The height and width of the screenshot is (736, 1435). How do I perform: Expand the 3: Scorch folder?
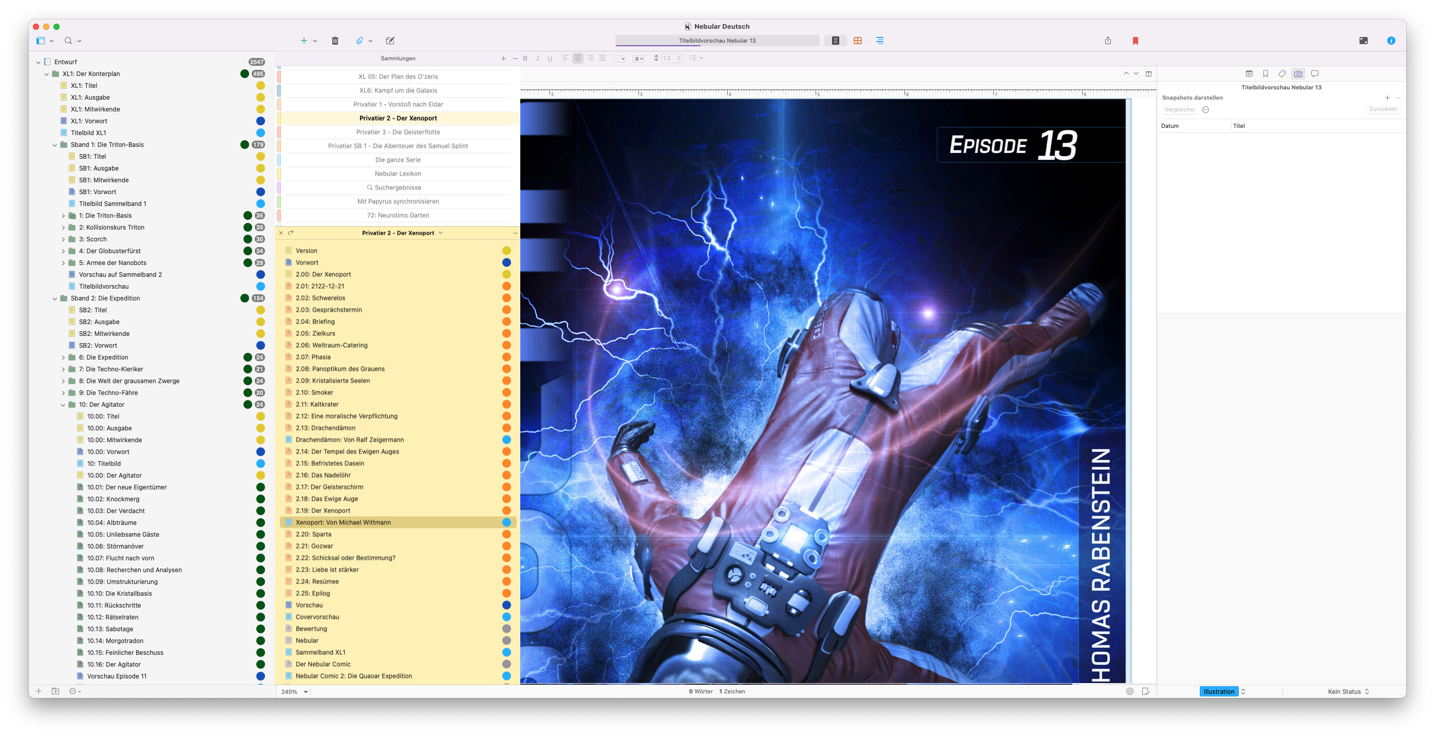pyautogui.click(x=63, y=239)
